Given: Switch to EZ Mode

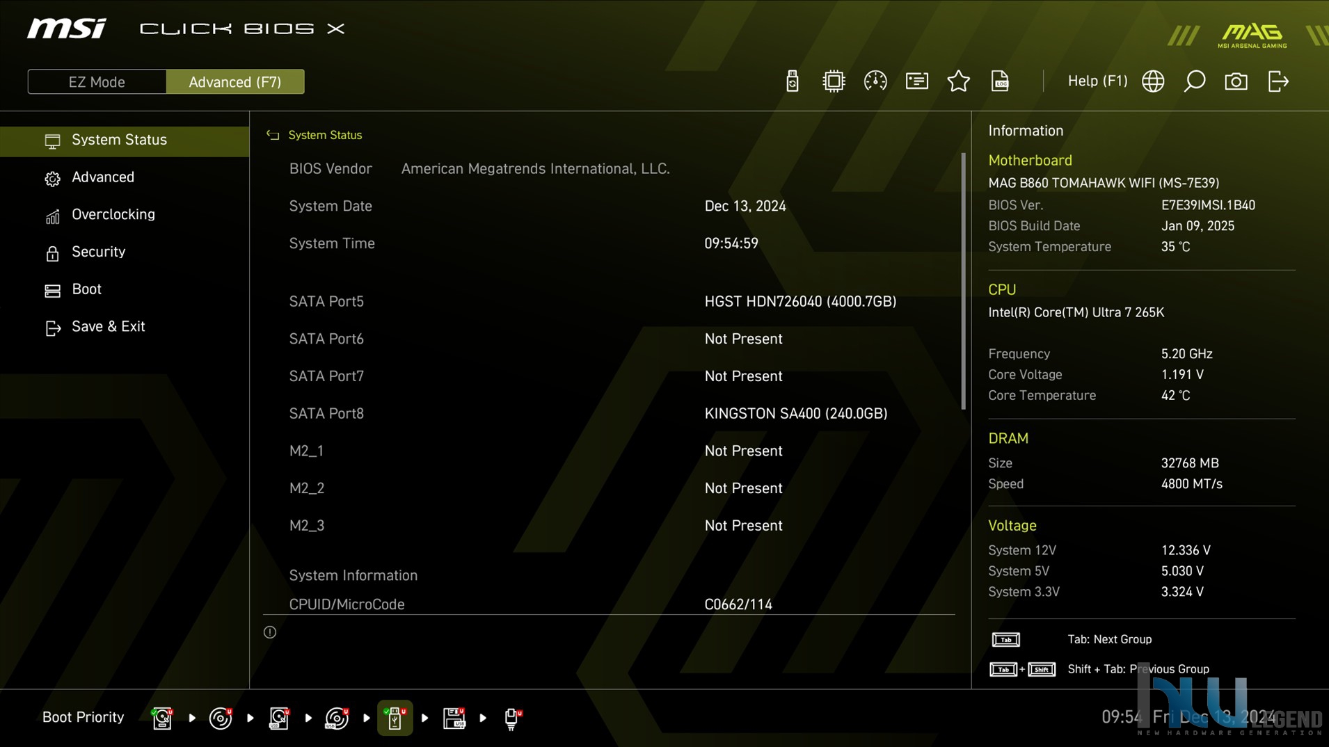Looking at the screenshot, I should click(97, 82).
